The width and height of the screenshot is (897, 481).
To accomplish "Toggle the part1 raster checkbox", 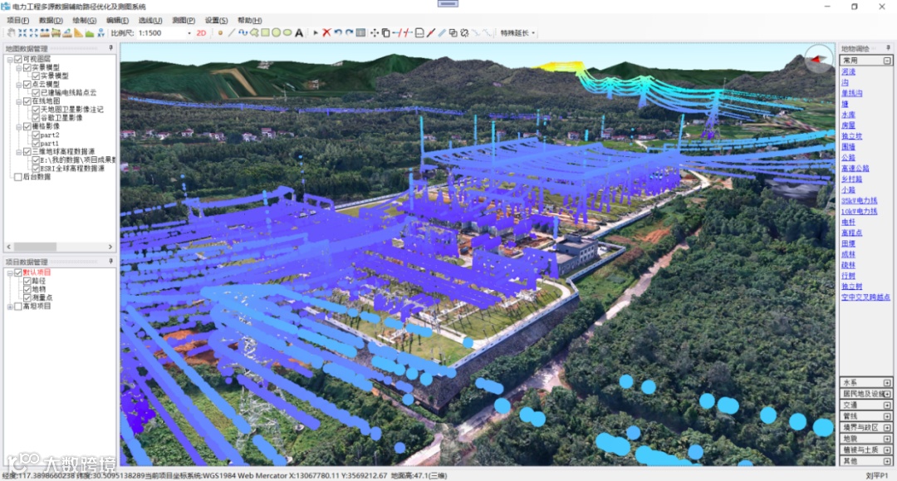I will coord(36,144).
